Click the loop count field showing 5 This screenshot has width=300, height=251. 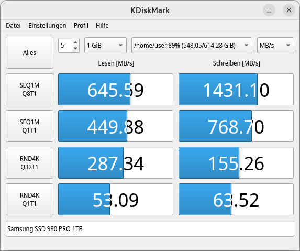tap(65, 46)
